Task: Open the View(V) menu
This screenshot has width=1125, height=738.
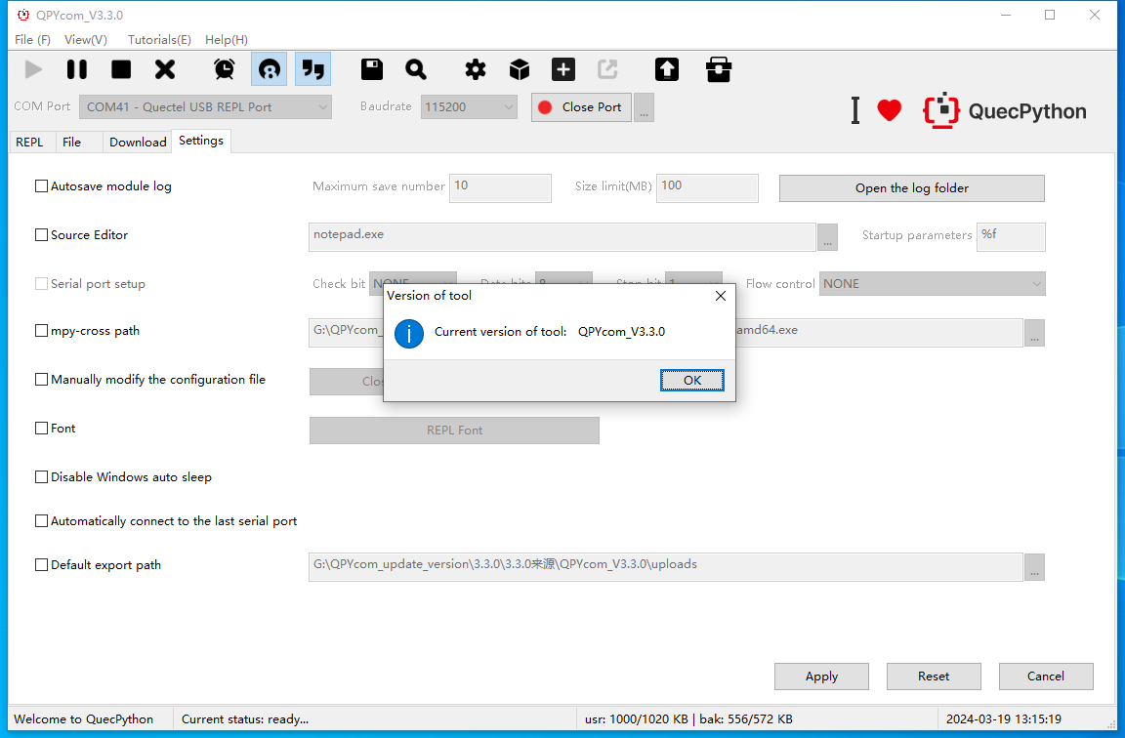Action: tap(86, 39)
